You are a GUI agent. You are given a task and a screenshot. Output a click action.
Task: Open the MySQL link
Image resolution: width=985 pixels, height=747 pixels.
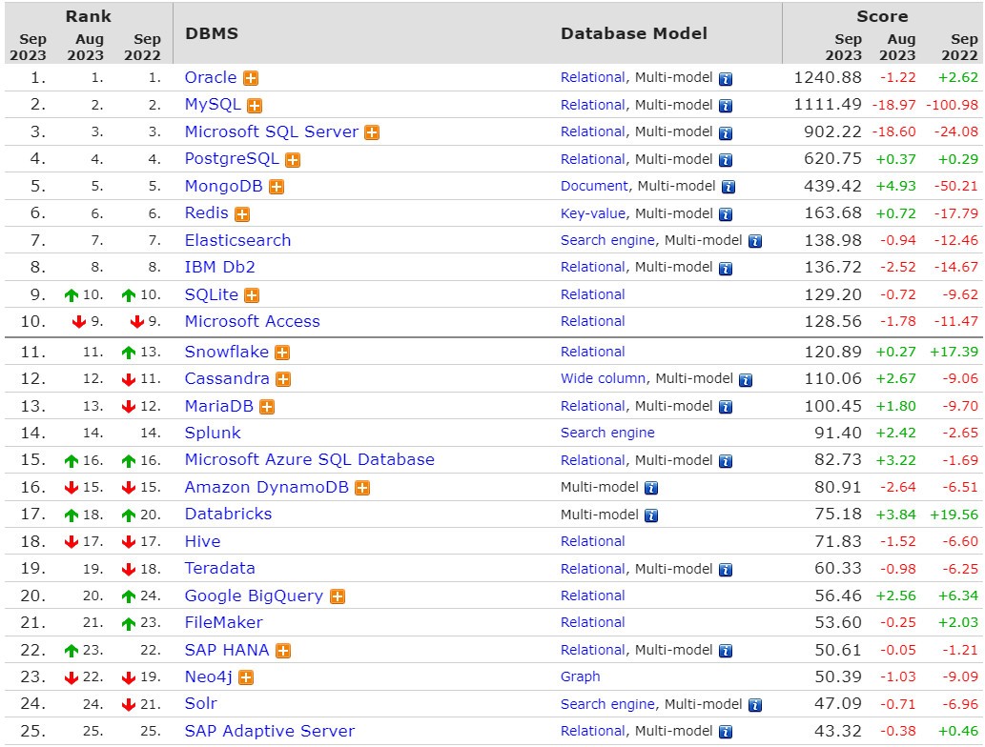pos(213,104)
